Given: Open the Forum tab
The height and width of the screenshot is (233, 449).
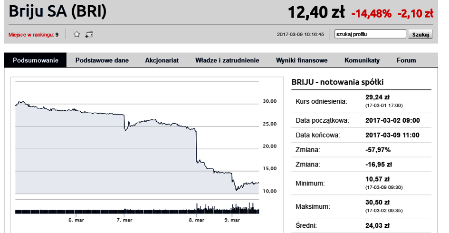Looking at the screenshot, I should coord(406,60).
